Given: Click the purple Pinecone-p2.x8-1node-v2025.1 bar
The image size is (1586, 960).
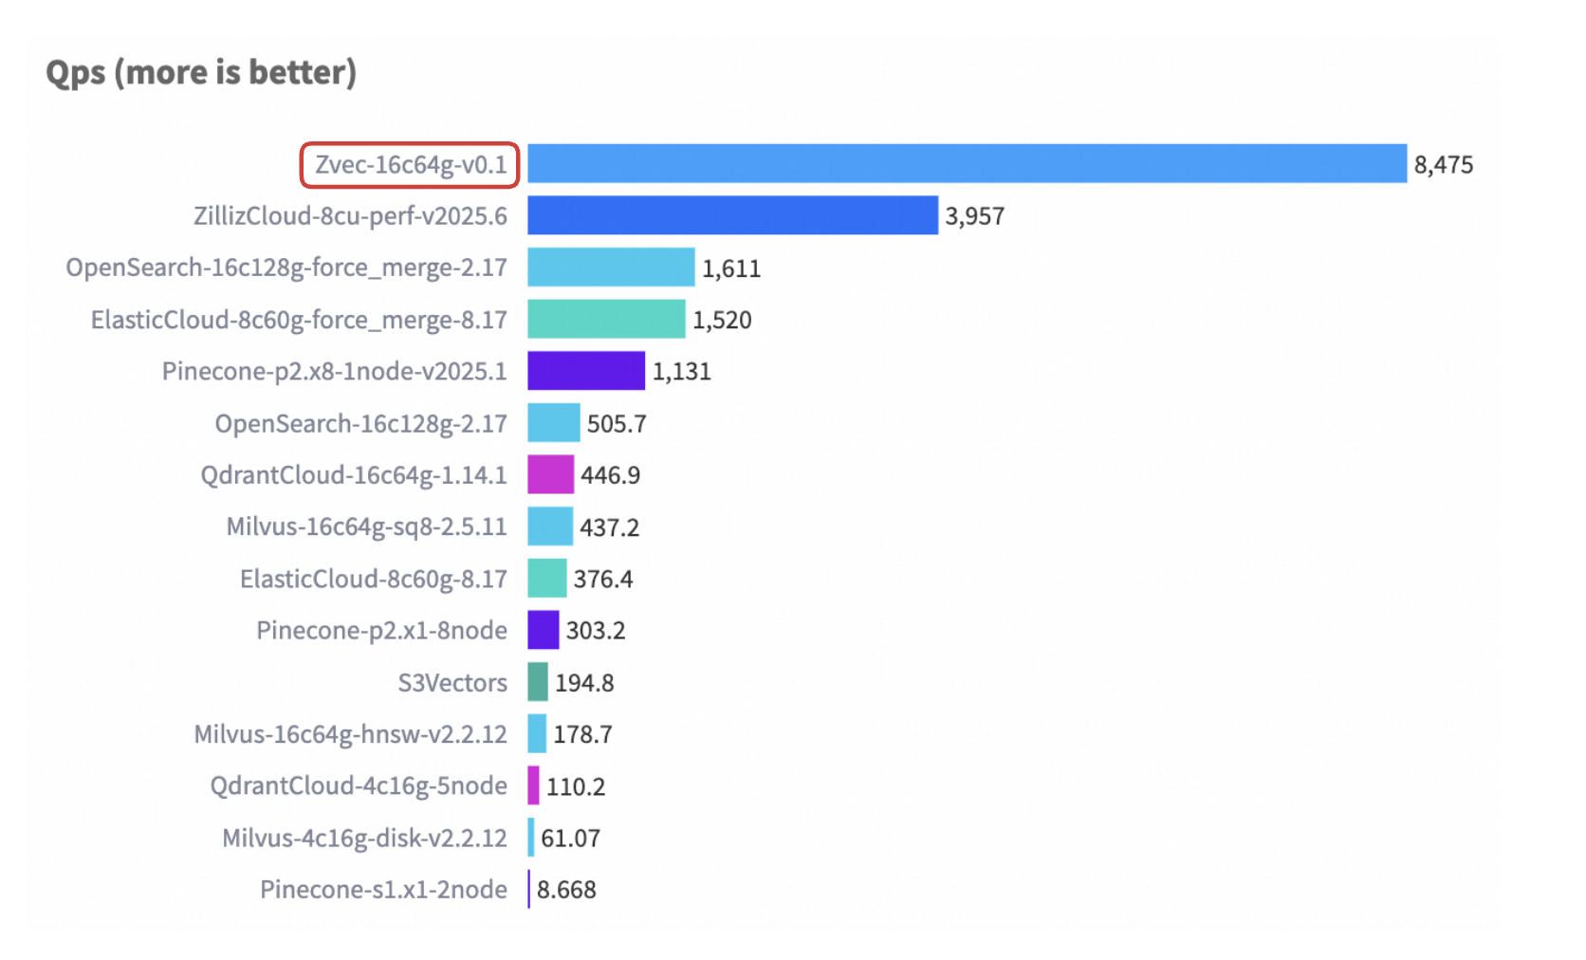Looking at the screenshot, I should [x=585, y=371].
